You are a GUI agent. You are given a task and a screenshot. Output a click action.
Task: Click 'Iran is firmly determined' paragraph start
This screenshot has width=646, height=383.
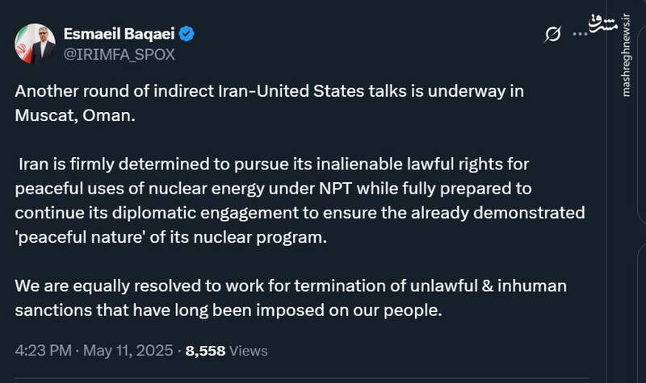89,165
